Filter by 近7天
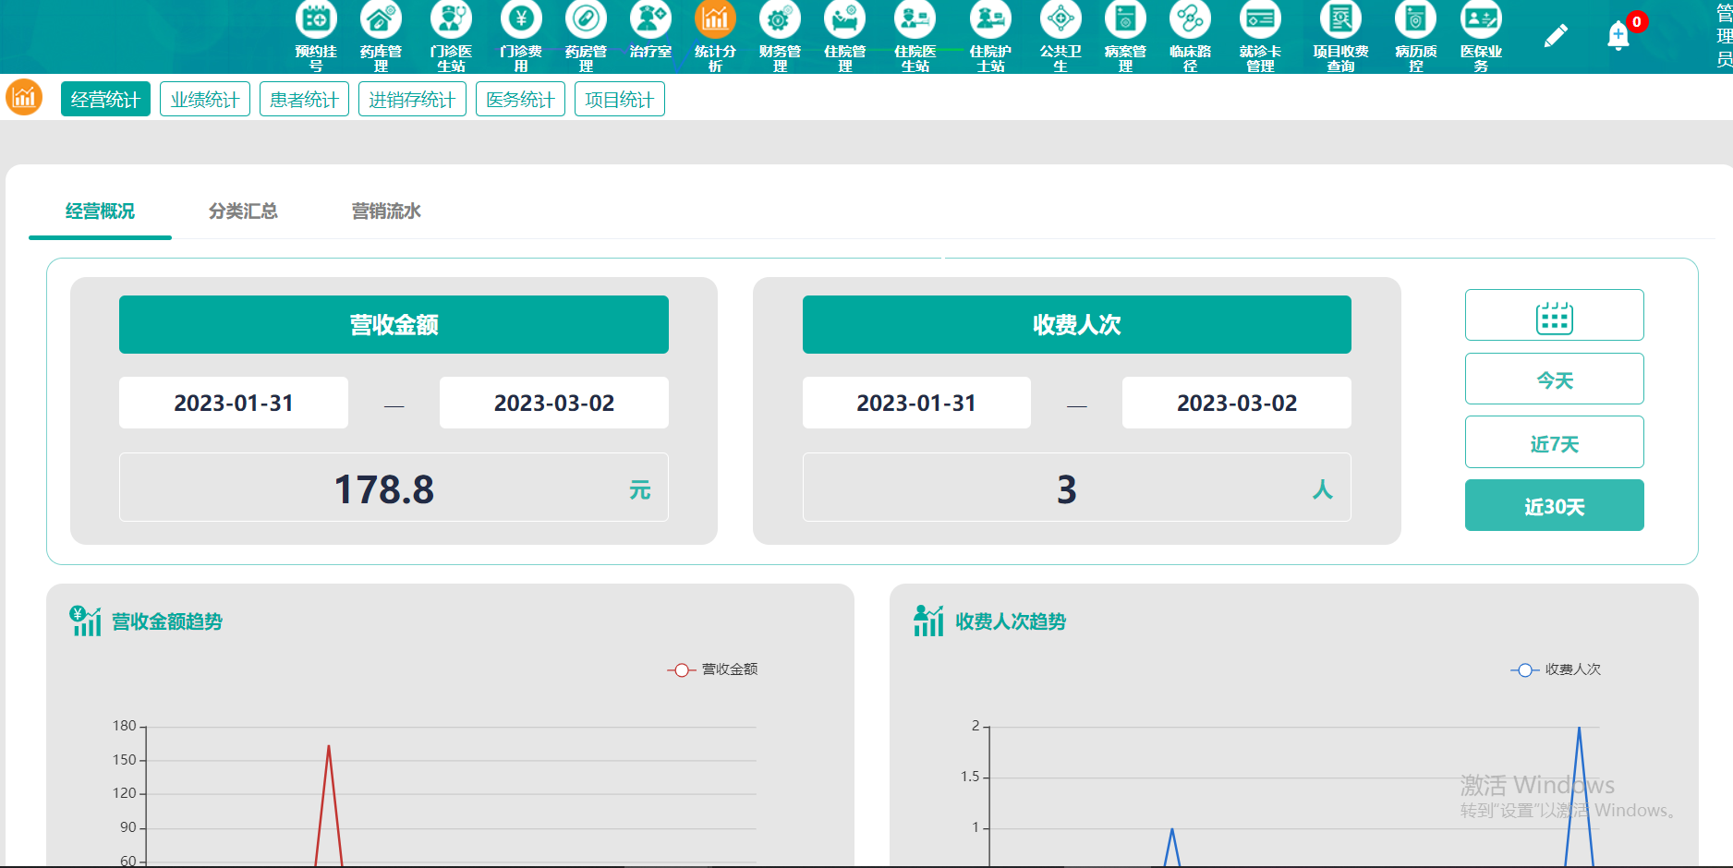 point(1555,442)
